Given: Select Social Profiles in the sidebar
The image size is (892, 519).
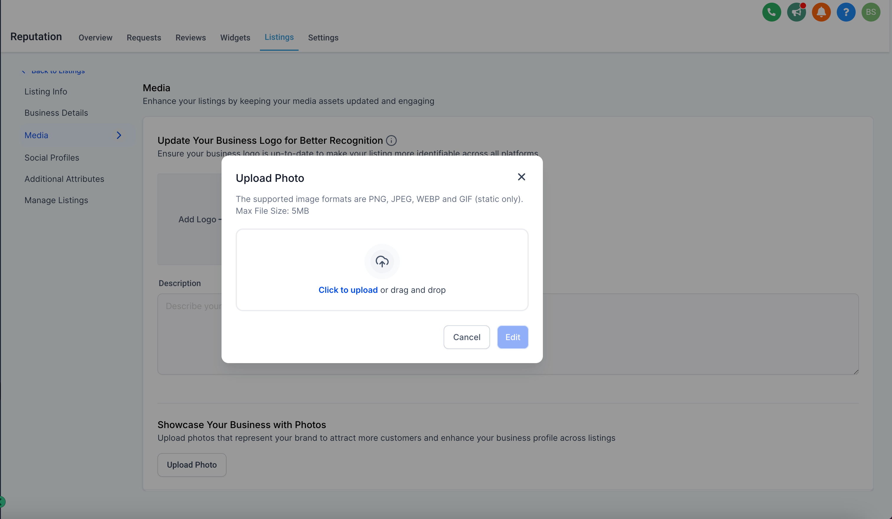Looking at the screenshot, I should point(52,158).
